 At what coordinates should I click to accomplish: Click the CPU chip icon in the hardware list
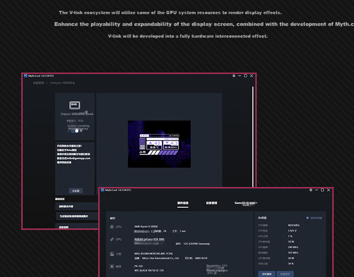pyautogui.click(x=112, y=227)
